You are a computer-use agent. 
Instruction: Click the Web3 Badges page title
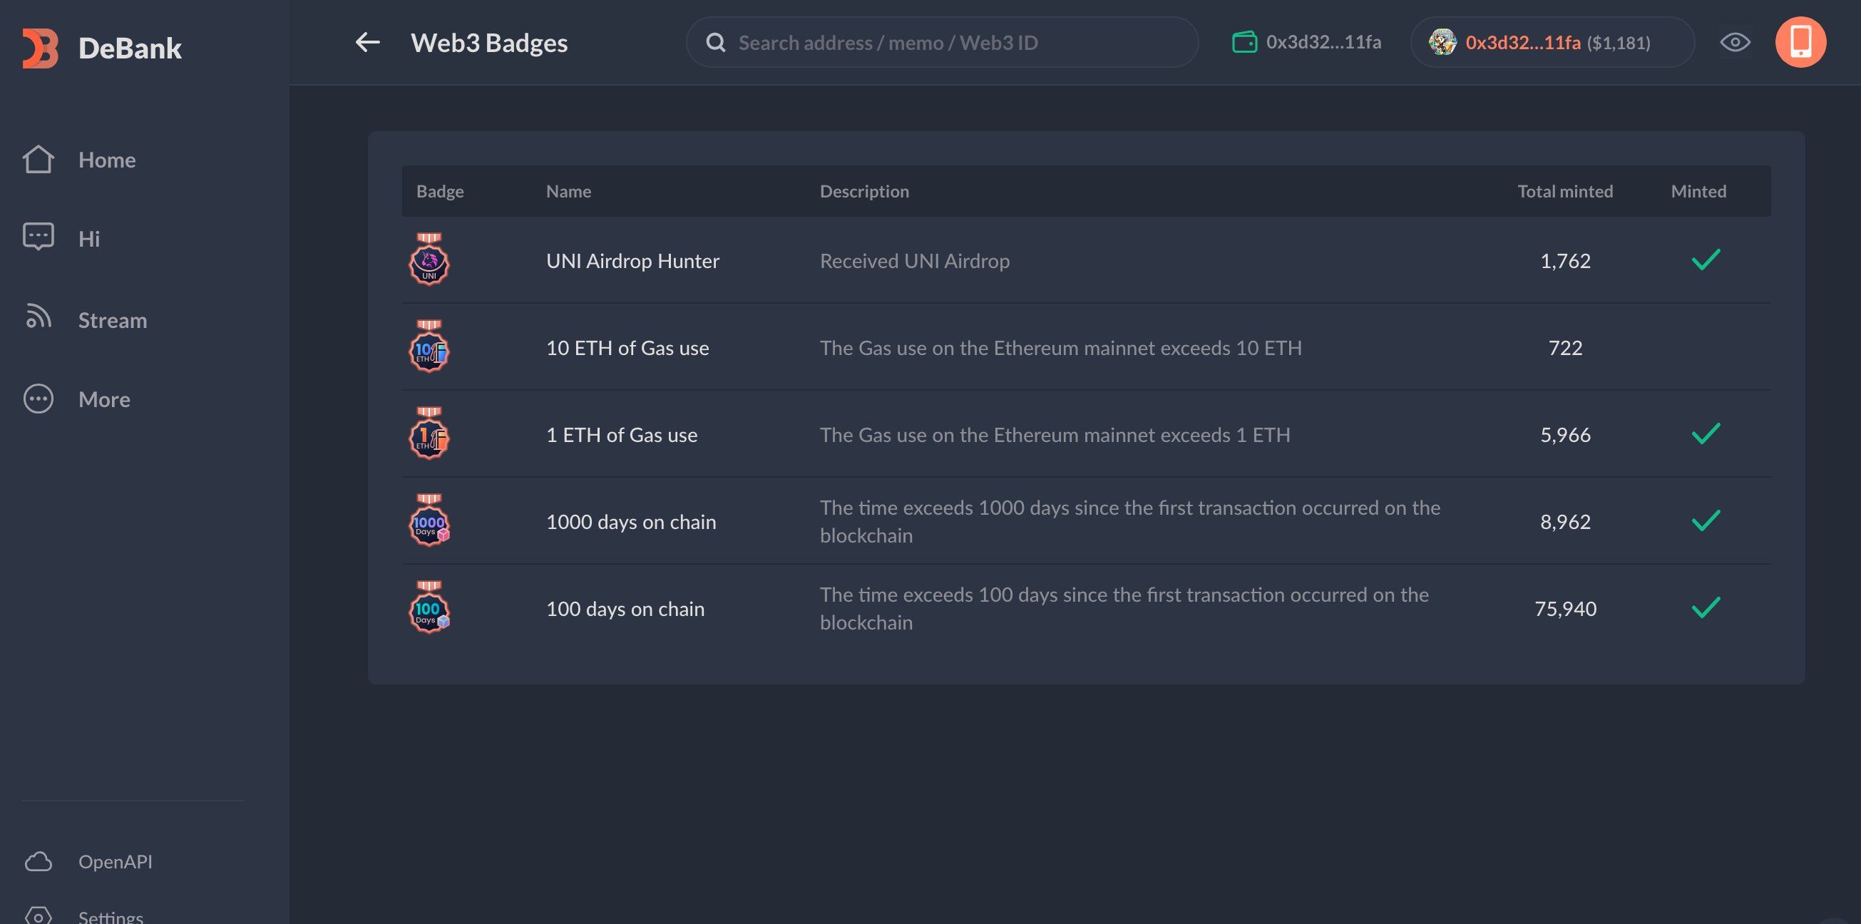[489, 43]
